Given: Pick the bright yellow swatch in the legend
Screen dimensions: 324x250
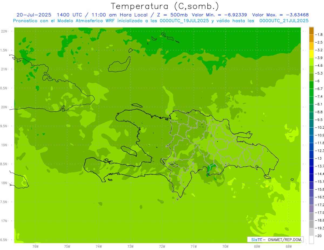Looking at the screenshot, I should point(311,54).
